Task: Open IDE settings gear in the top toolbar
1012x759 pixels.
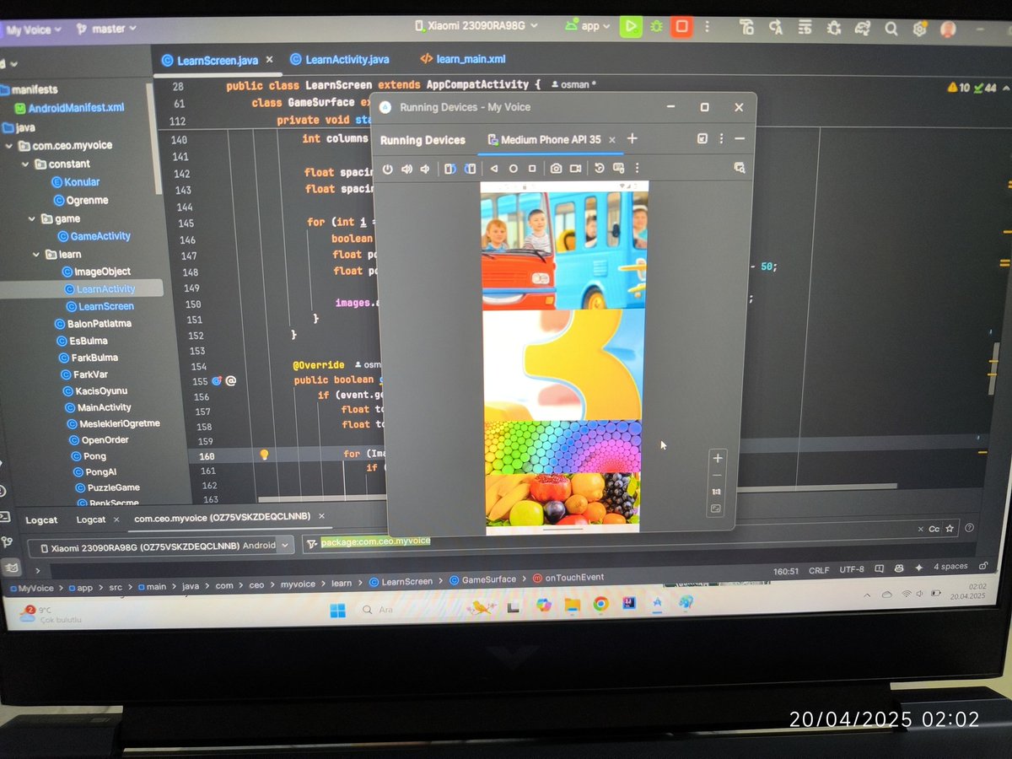Action: [920, 28]
